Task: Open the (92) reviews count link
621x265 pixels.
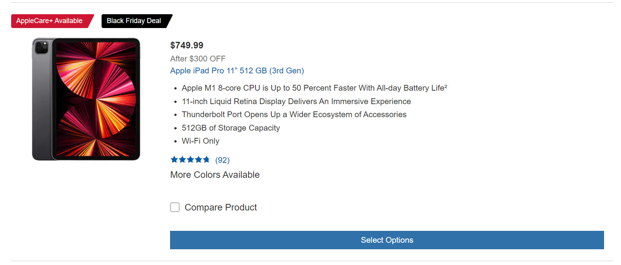Action: click(222, 160)
